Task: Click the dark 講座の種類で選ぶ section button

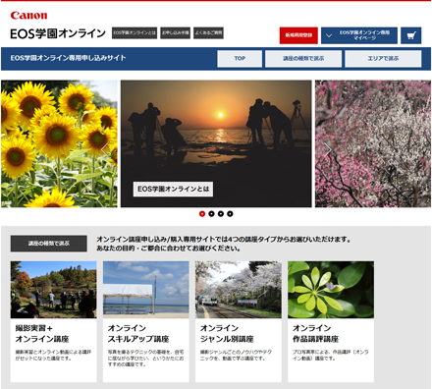Action: (x=49, y=244)
